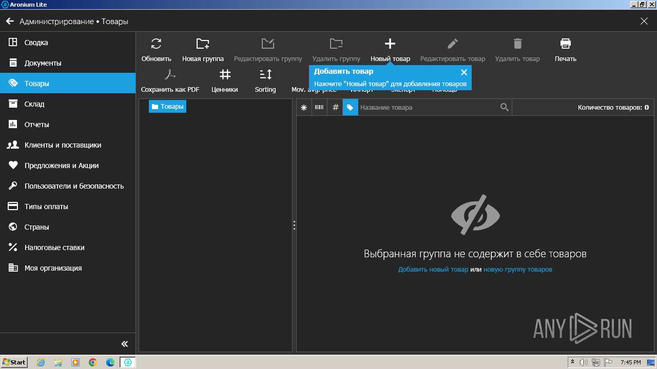The width and height of the screenshot is (657, 369).
Task: Click the vertical panel splitter handle
Action: (294, 225)
